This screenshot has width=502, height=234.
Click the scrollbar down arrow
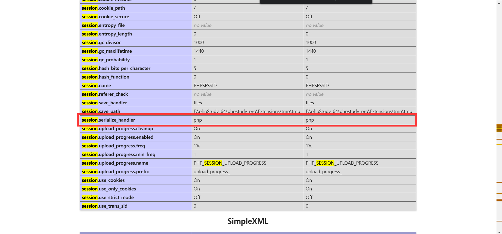(499, 232)
